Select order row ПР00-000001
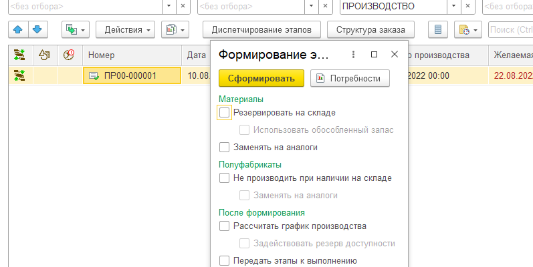 click(x=130, y=75)
